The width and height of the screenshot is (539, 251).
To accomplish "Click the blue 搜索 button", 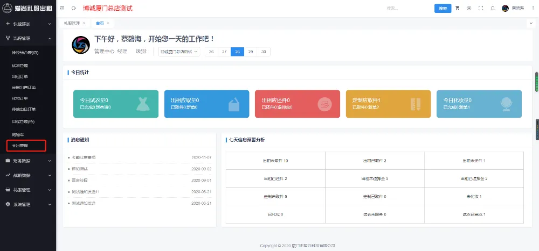I will tap(443, 9).
